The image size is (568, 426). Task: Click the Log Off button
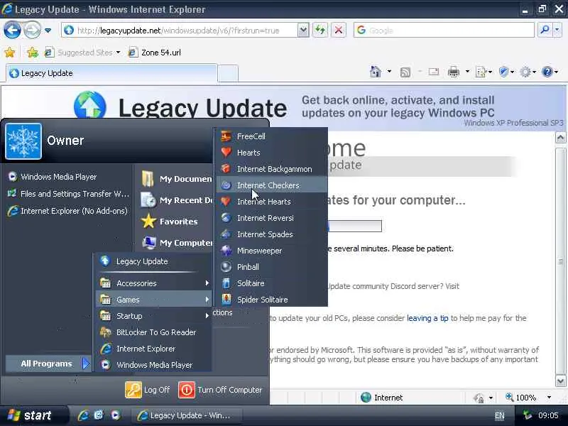click(148, 390)
